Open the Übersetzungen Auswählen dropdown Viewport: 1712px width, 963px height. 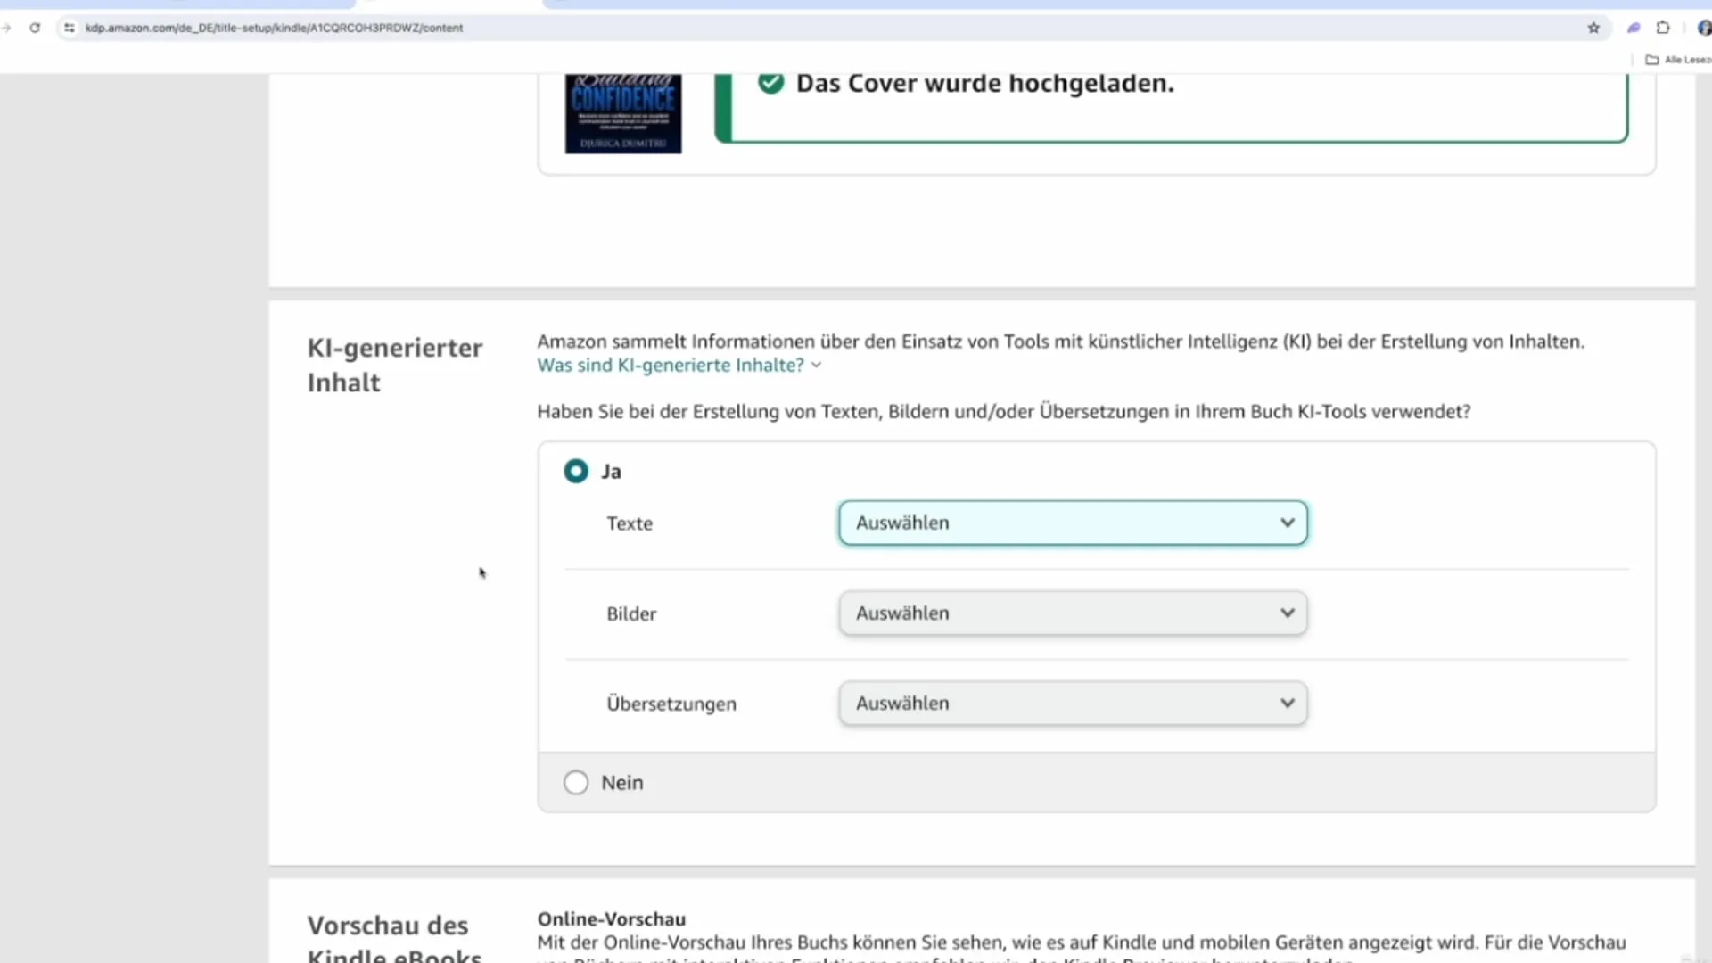pos(1072,703)
